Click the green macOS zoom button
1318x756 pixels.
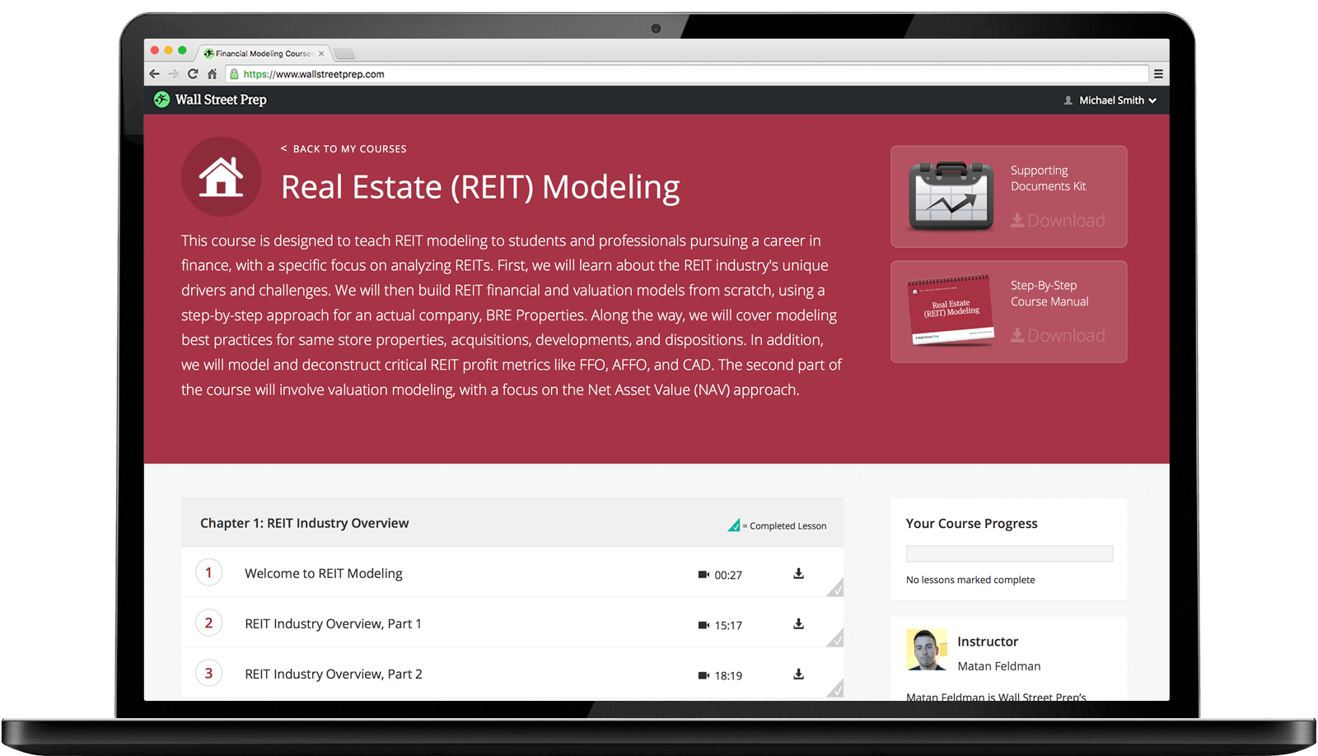(182, 50)
